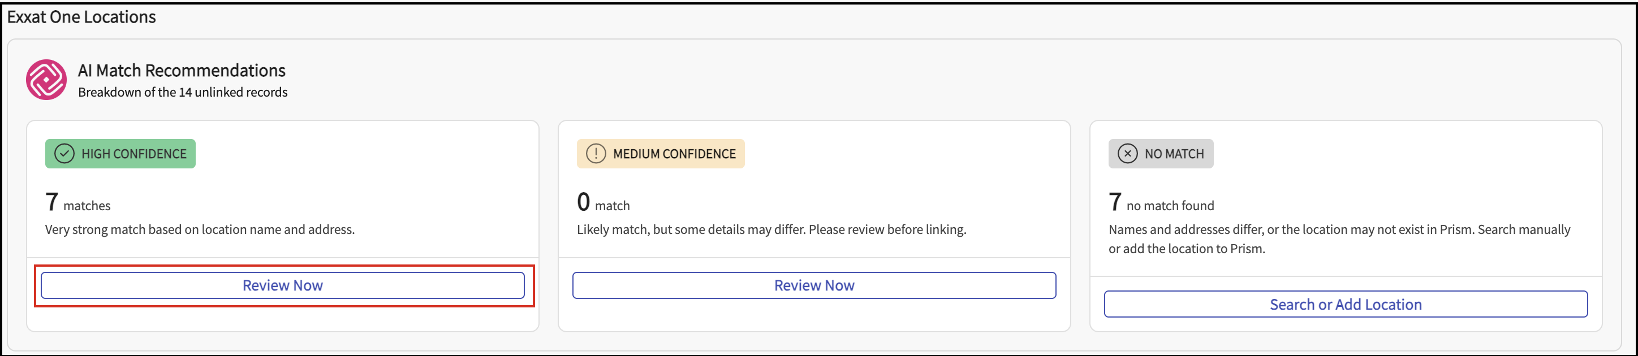The width and height of the screenshot is (1638, 356).
Task: Click the 0 match count
Action: (584, 202)
